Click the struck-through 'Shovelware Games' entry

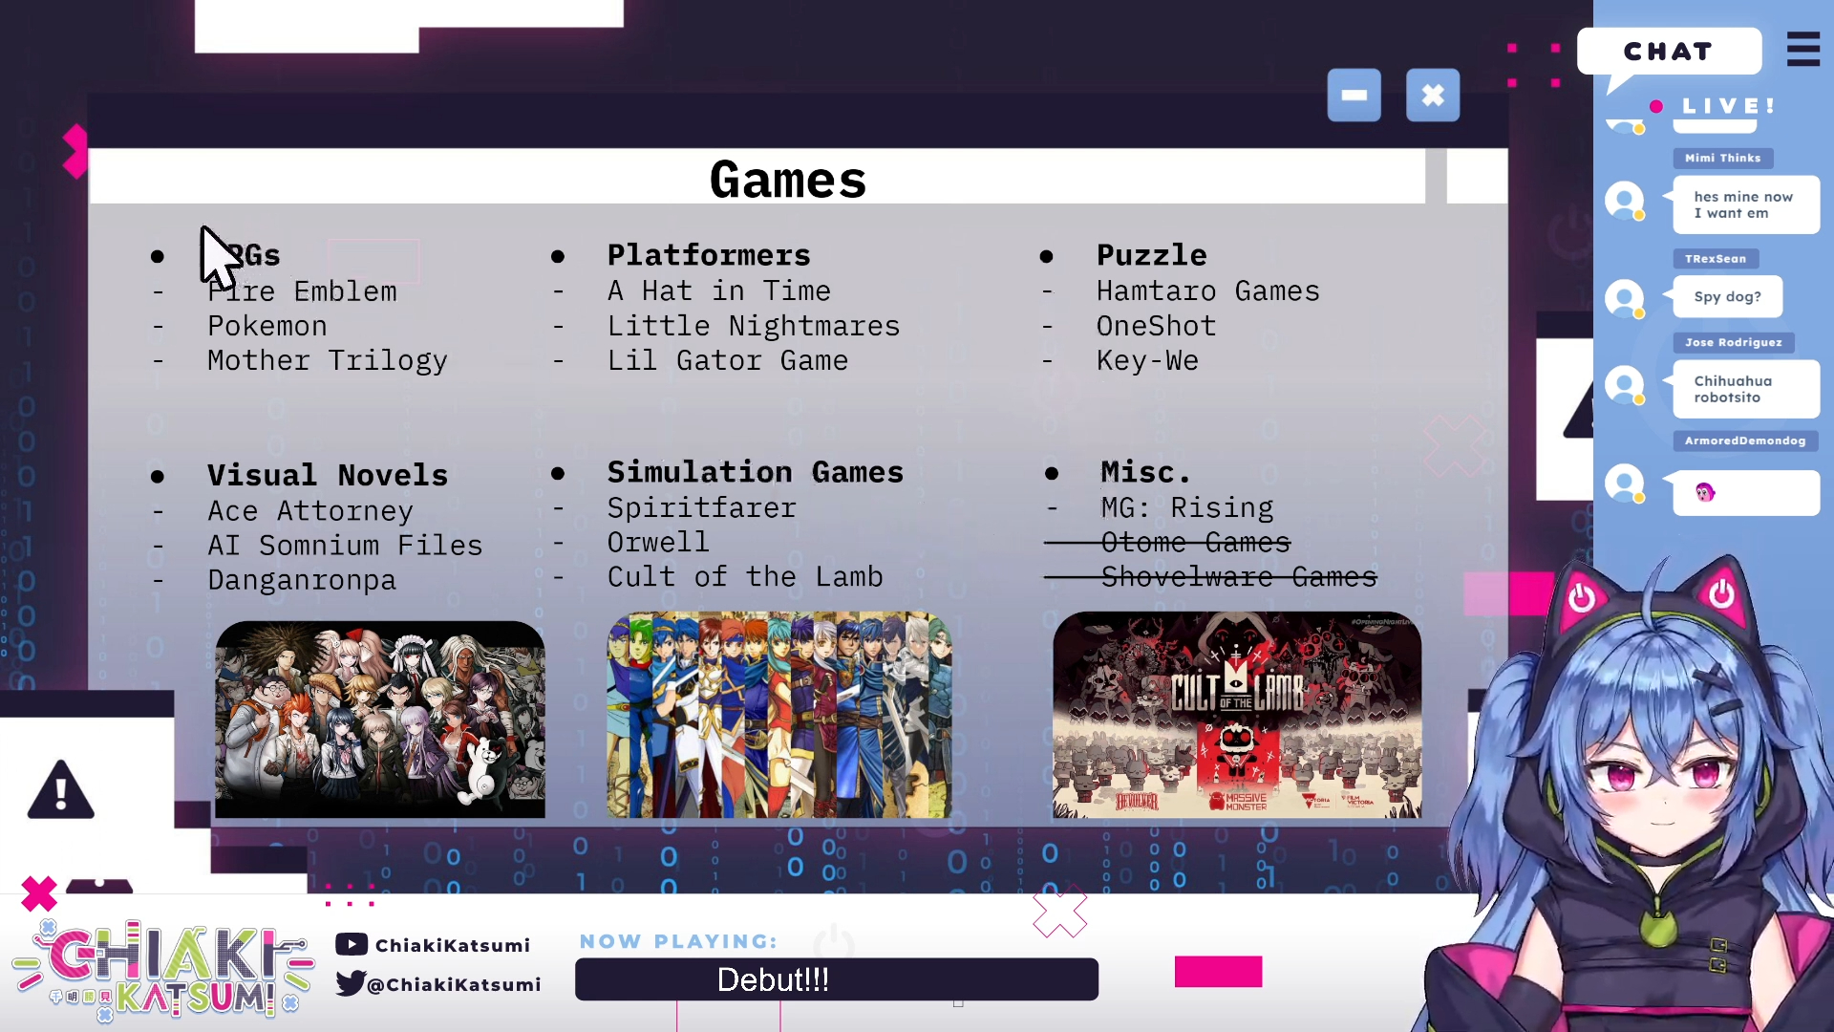[x=1239, y=577]
